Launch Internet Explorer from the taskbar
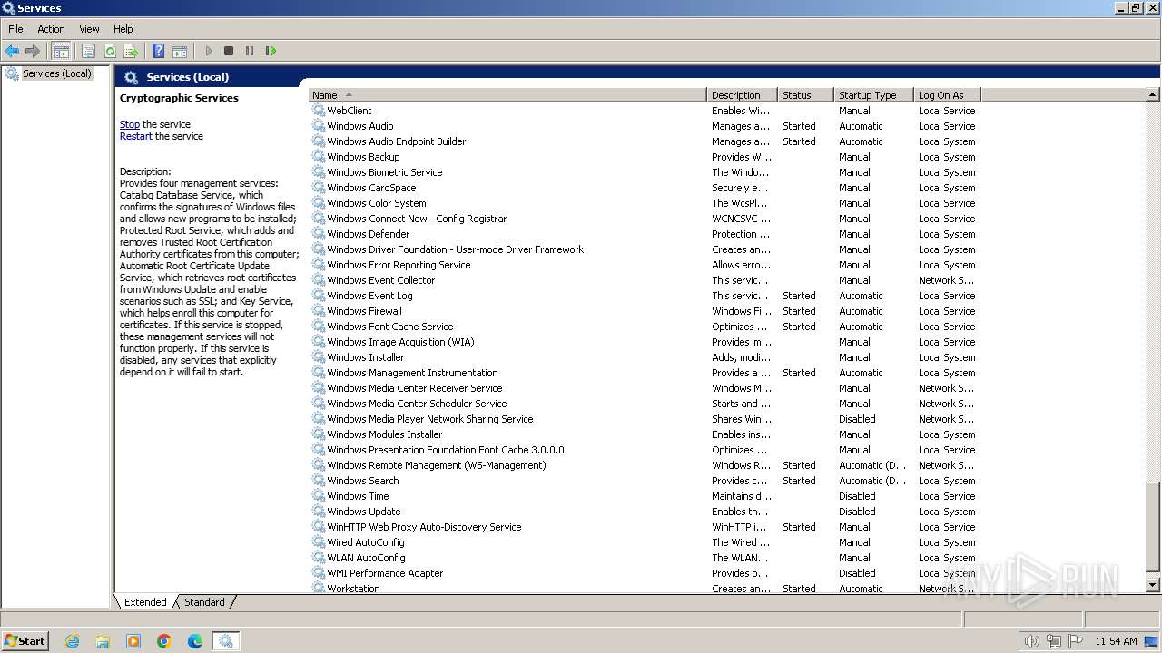The image size is (1162, 653). click(x=73, y=641)
